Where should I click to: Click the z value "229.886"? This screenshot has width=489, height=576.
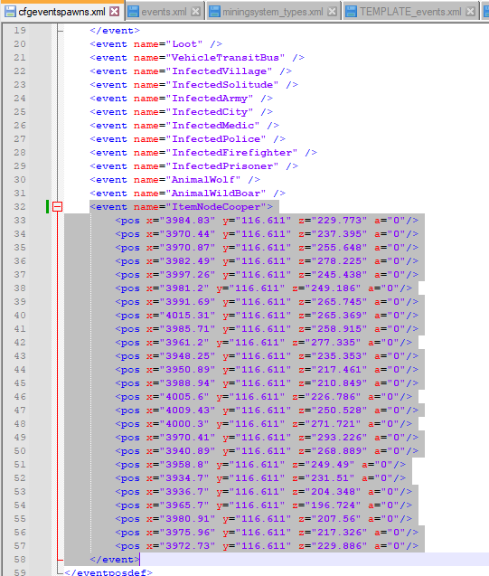tap(340, 546)
